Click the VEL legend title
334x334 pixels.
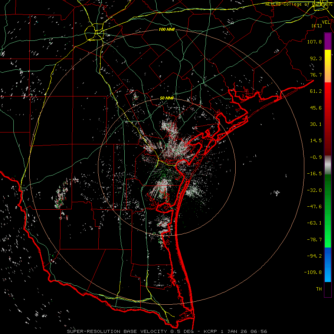click(x=326, y=22)
